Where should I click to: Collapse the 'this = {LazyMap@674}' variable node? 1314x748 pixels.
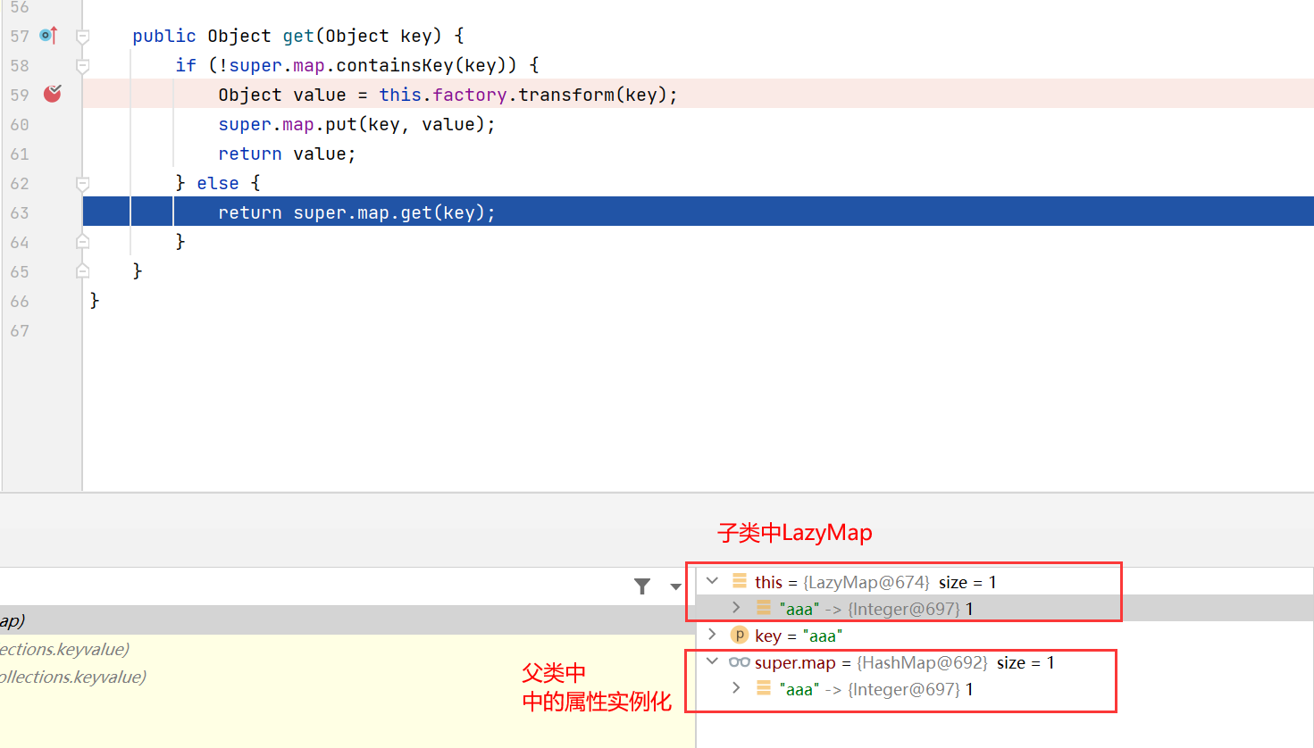pos(712,581)
